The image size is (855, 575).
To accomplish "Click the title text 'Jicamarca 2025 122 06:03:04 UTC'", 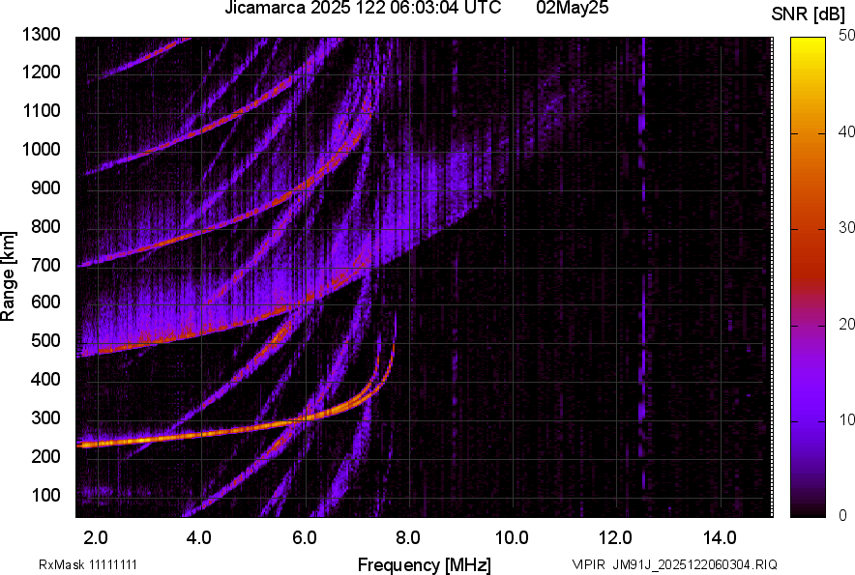I will coord(363,8).
